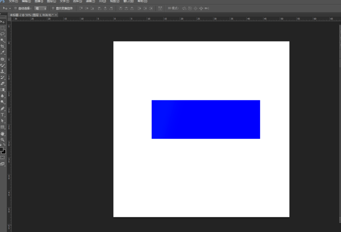Select the Eyedropper tool

tap(3, 53)
